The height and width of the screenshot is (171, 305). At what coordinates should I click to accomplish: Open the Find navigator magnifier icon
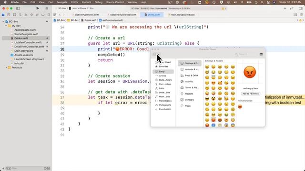point(20,15)
